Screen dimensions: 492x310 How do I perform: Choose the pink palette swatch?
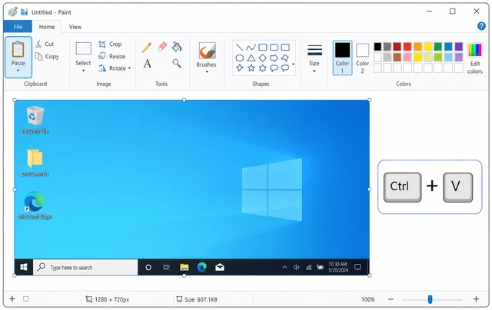click(x=407, y=58)
